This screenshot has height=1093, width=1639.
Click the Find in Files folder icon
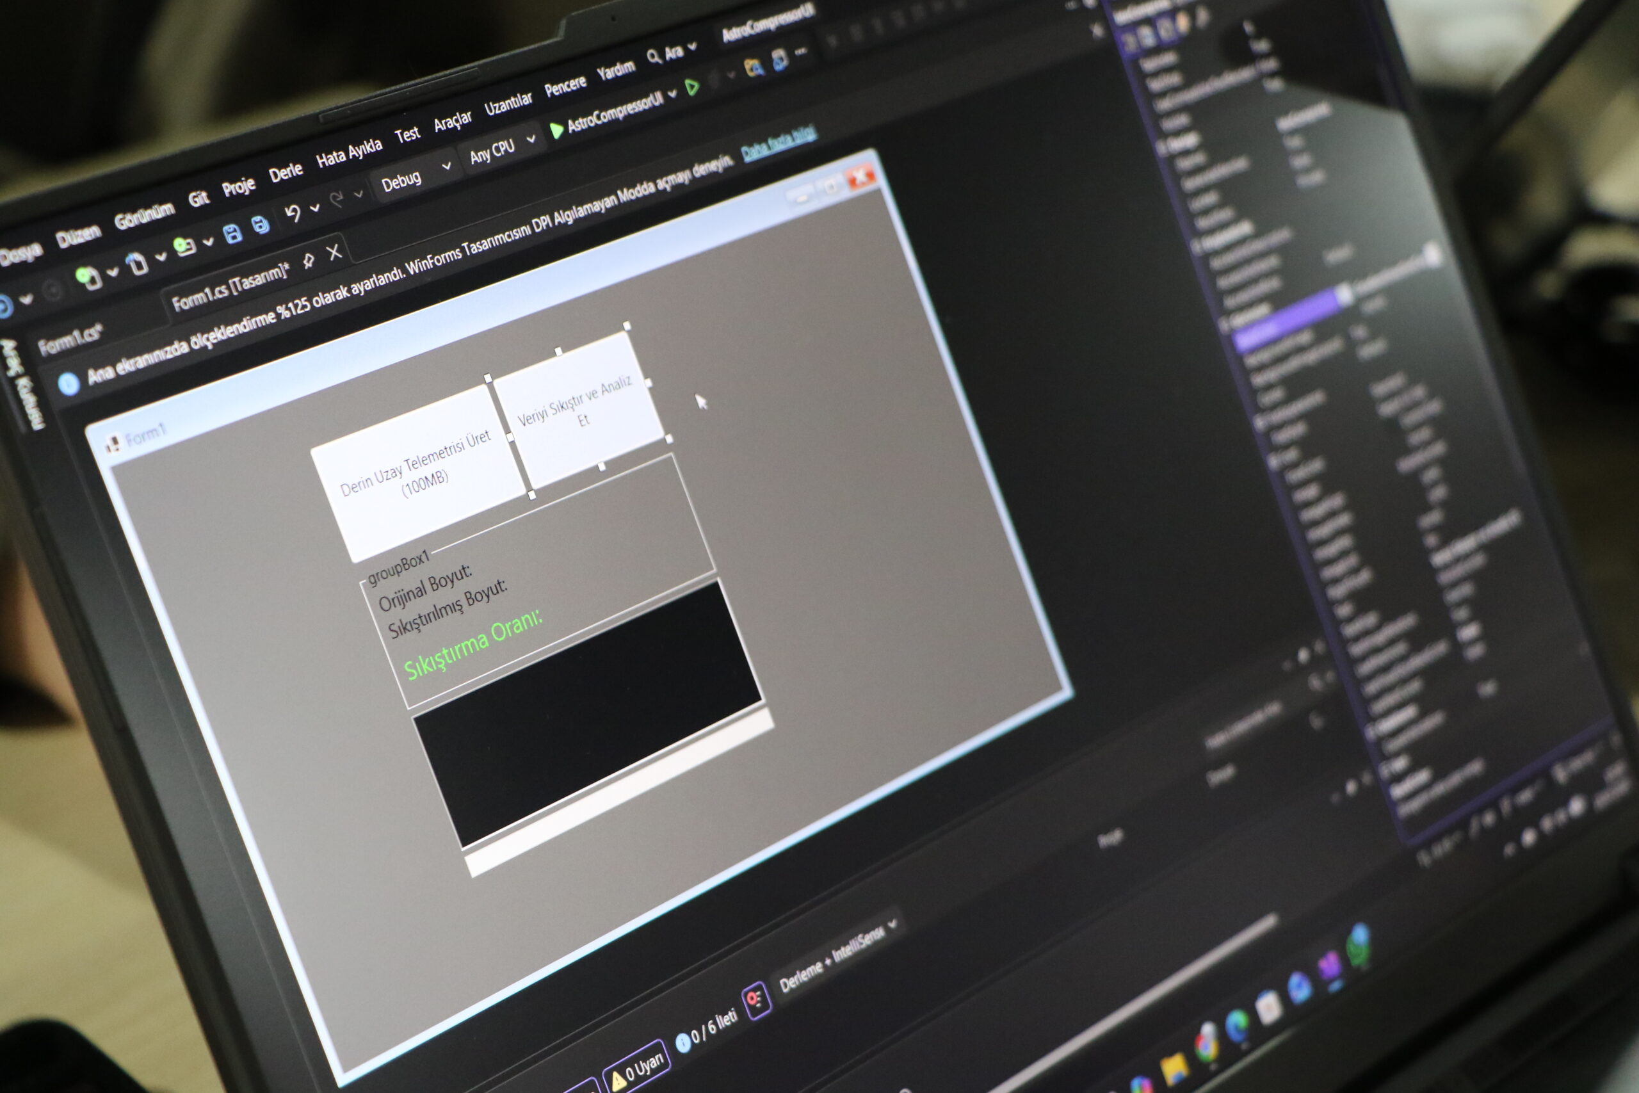753,68
